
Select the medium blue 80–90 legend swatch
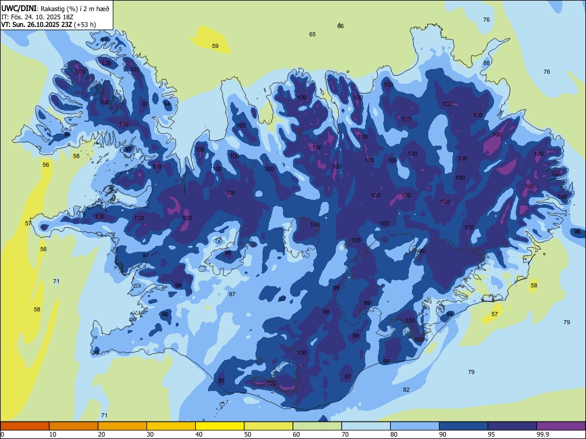click(415, 426)
